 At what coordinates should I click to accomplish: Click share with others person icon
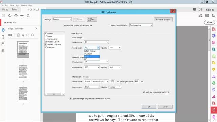click(213, 16)
